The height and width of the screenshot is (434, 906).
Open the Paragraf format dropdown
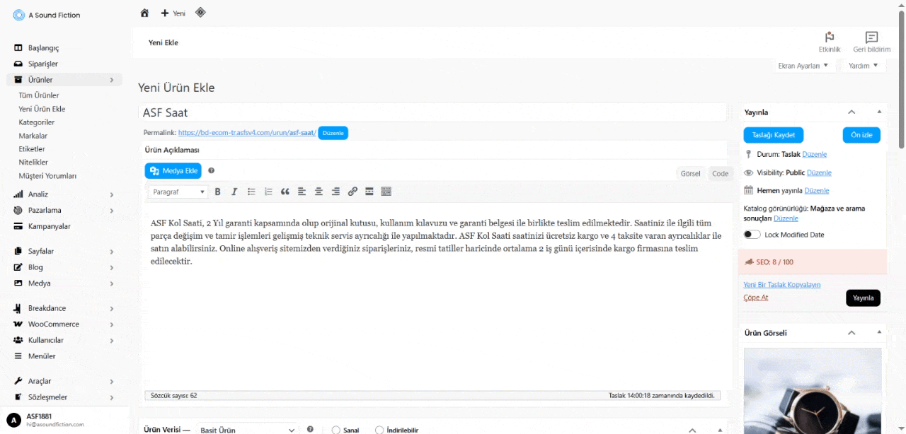179,192
